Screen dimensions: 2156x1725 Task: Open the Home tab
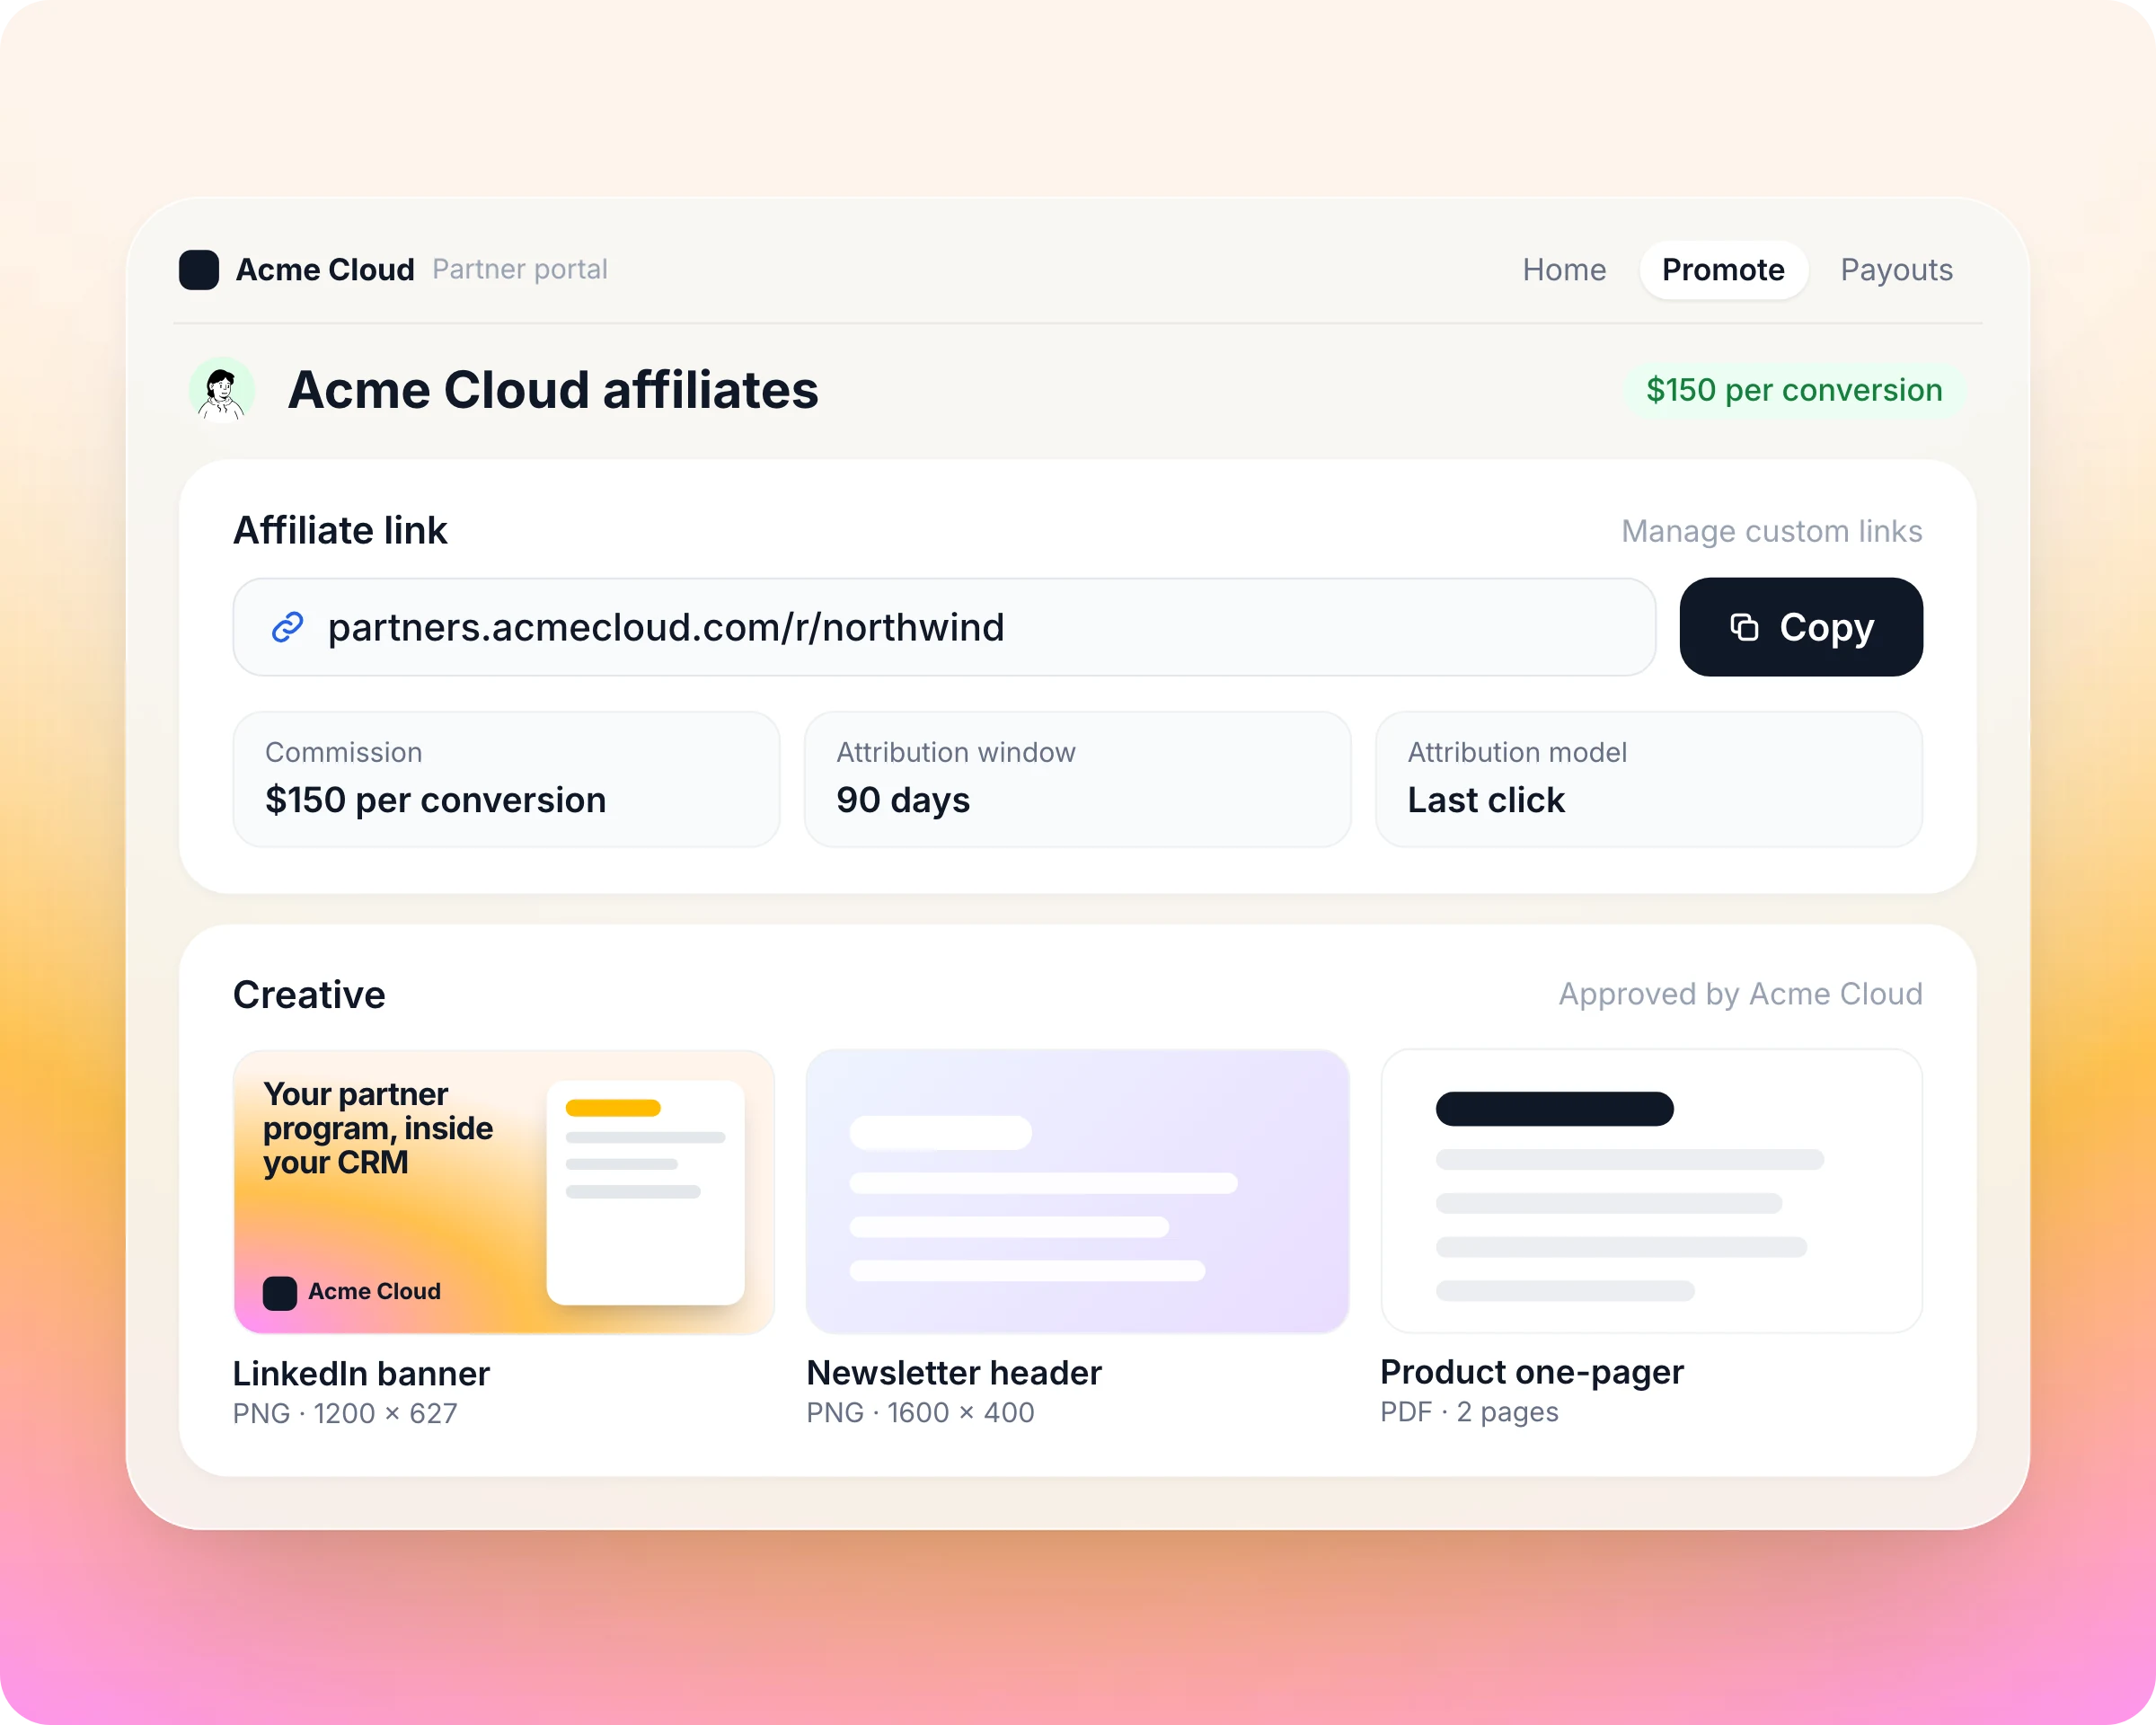point(1564,270)
